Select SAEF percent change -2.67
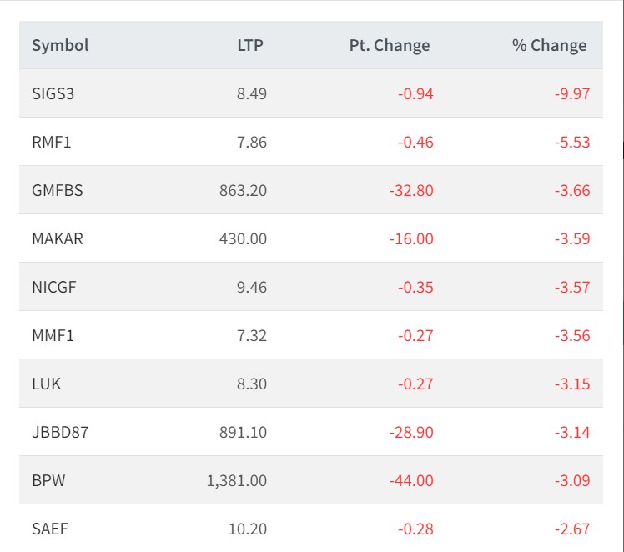The image size is (624, 552). pyautogui.click(x=572, y=529)
